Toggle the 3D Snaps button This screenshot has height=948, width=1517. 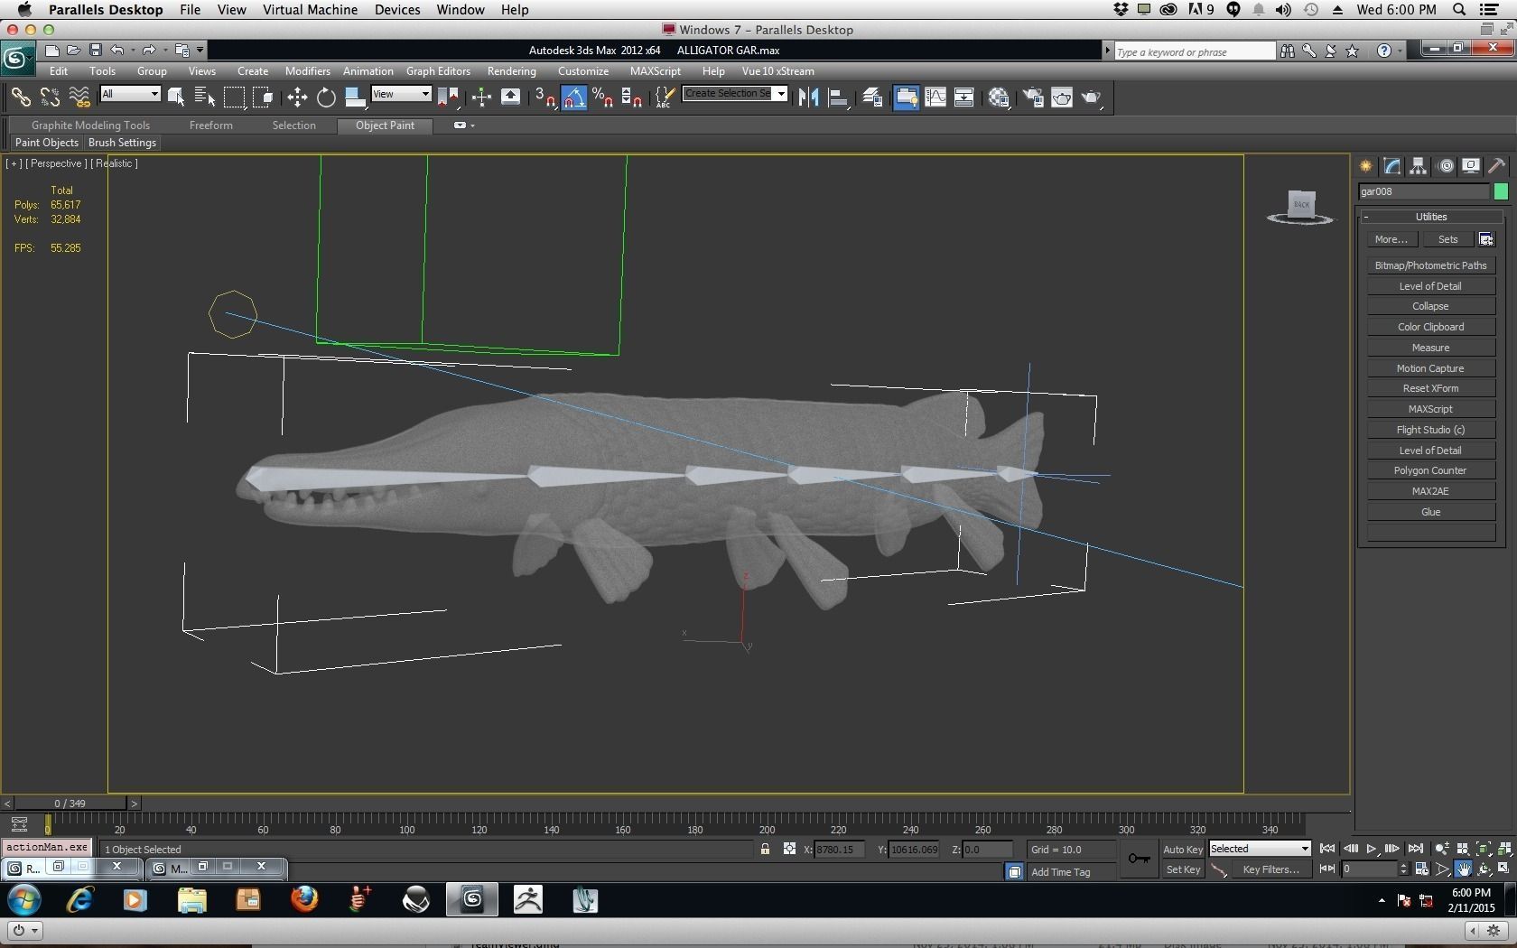pos(544,97)
